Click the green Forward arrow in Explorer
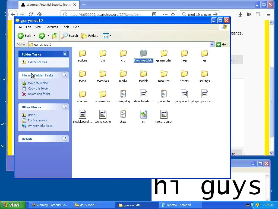Viewport: 278px width, 209px height. click(42, 36)
